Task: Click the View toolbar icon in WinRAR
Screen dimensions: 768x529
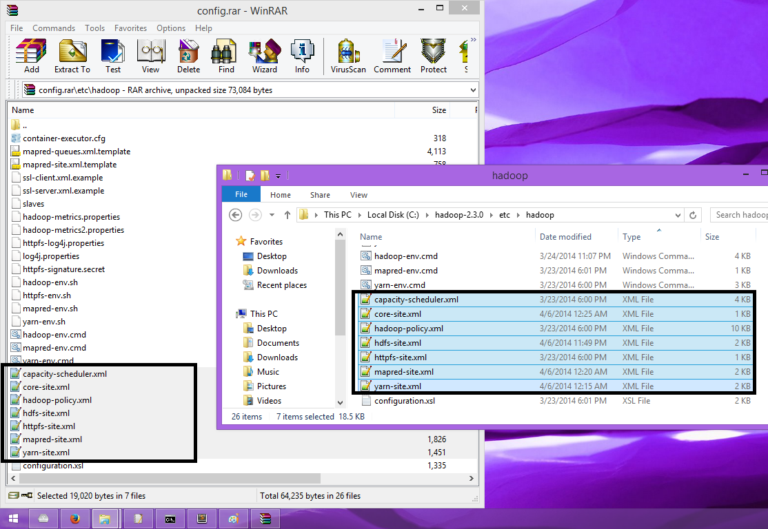Action: point(151,56)
